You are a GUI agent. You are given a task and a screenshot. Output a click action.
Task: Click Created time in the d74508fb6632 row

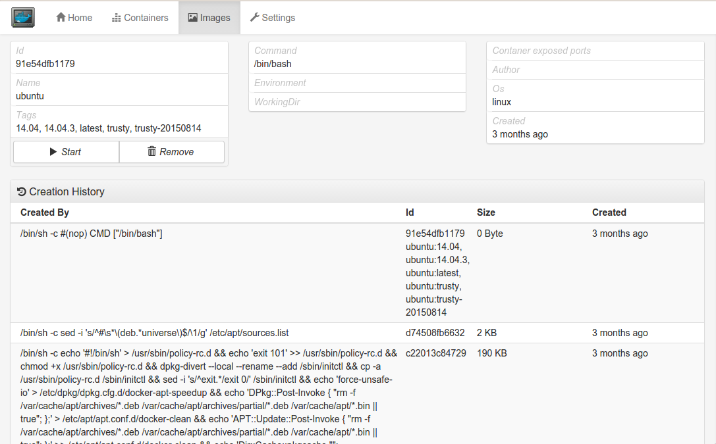pyautogui.click(x=620, y=333)
